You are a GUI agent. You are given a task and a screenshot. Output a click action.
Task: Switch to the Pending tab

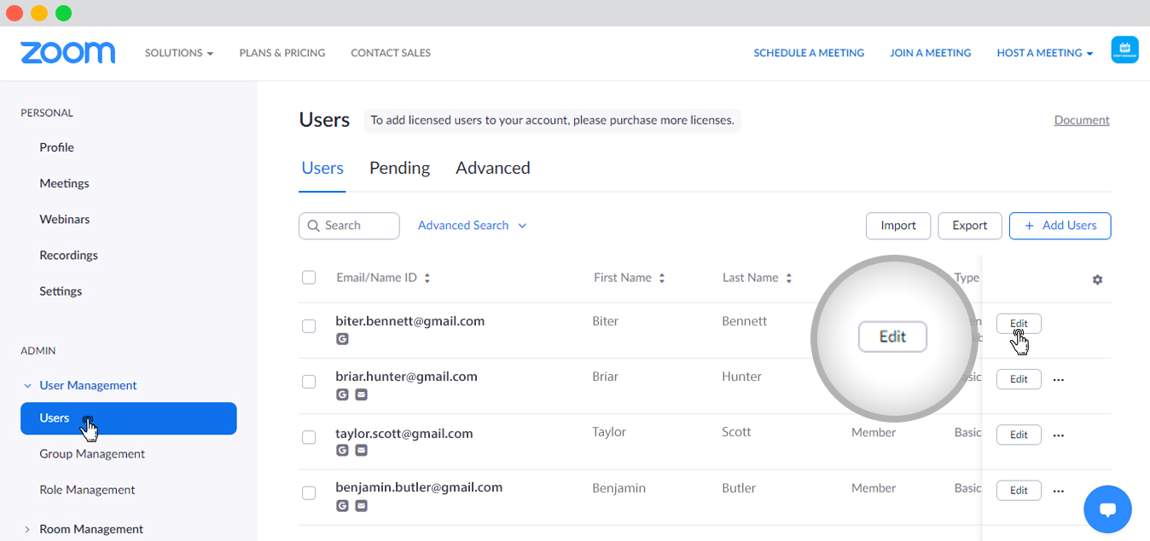pos(399,168)
